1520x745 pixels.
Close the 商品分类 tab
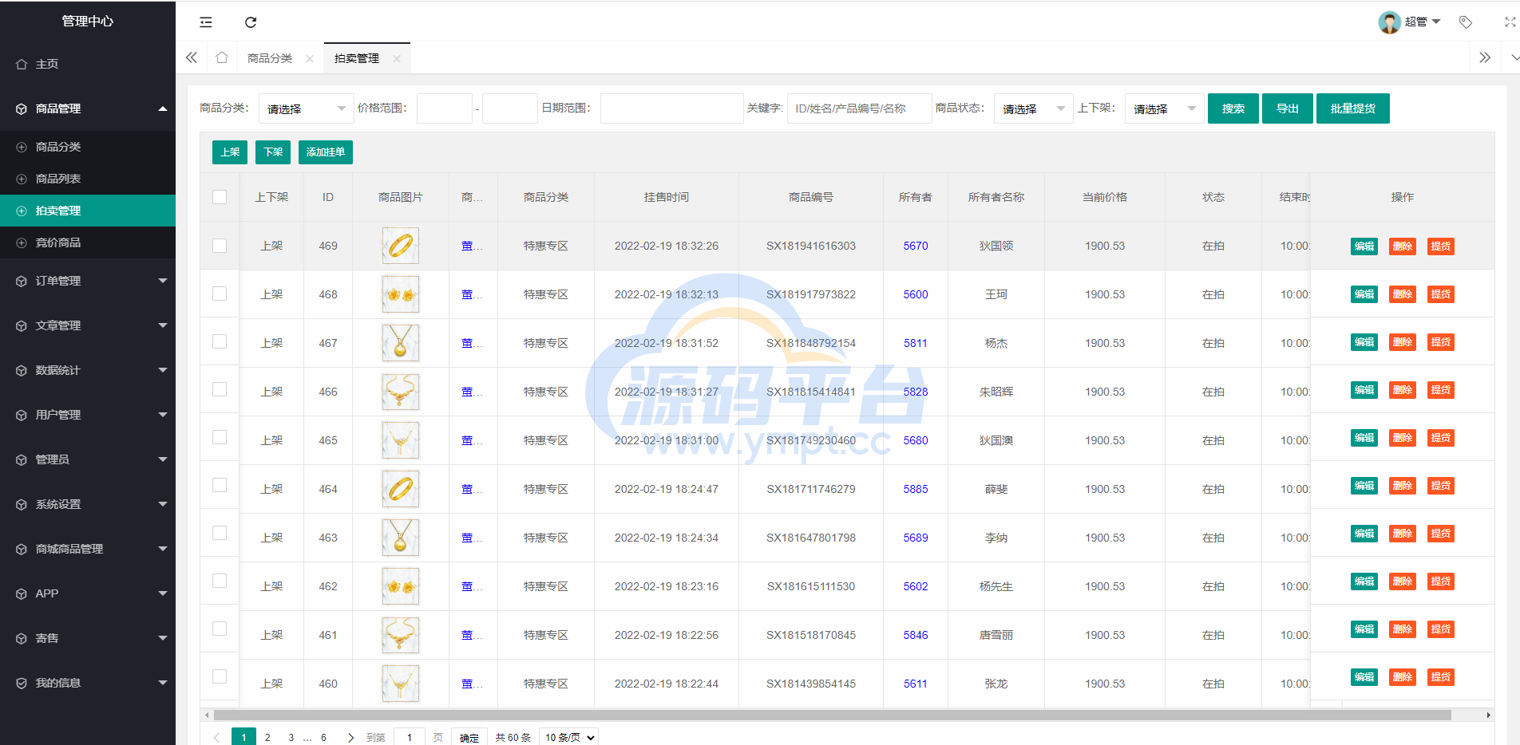(310, 58)
